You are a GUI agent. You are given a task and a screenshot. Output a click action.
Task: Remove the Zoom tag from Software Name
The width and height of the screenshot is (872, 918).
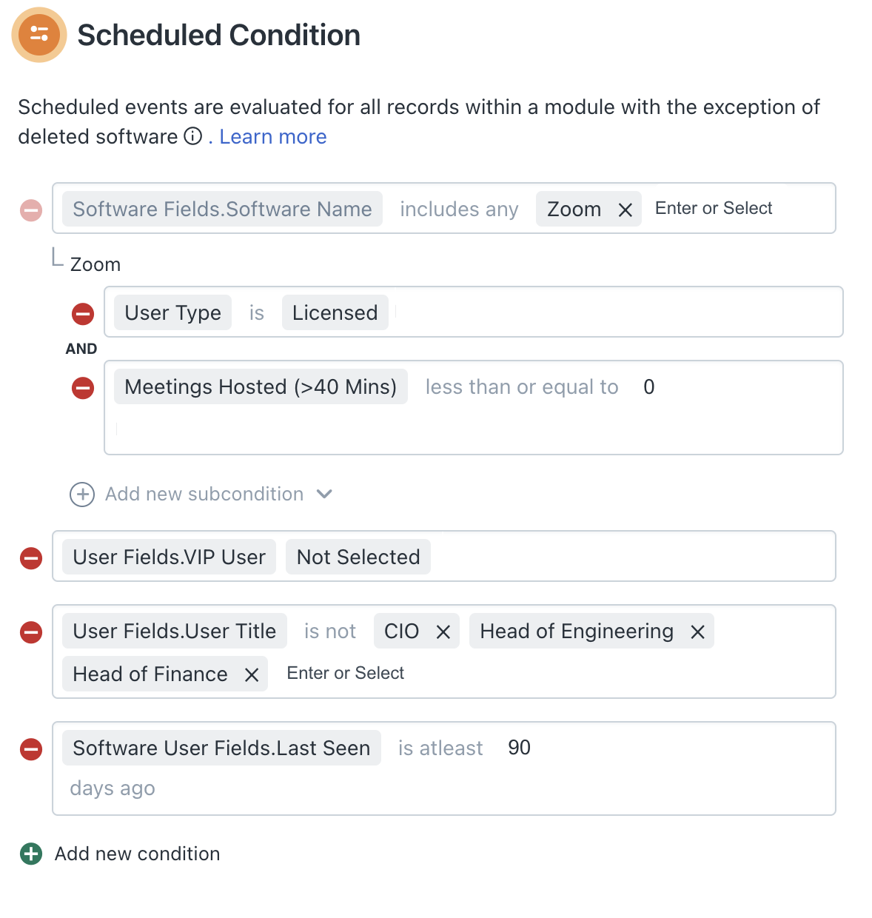pos(626,210)
